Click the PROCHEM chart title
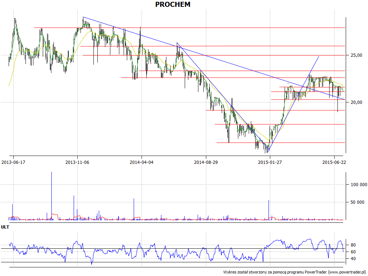368x276 pixels. click(x=173, y=4)
